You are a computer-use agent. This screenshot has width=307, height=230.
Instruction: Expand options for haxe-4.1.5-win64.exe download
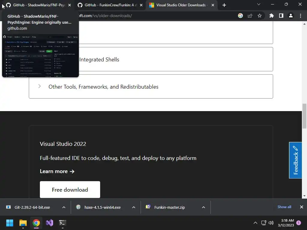tap(134, 207)
